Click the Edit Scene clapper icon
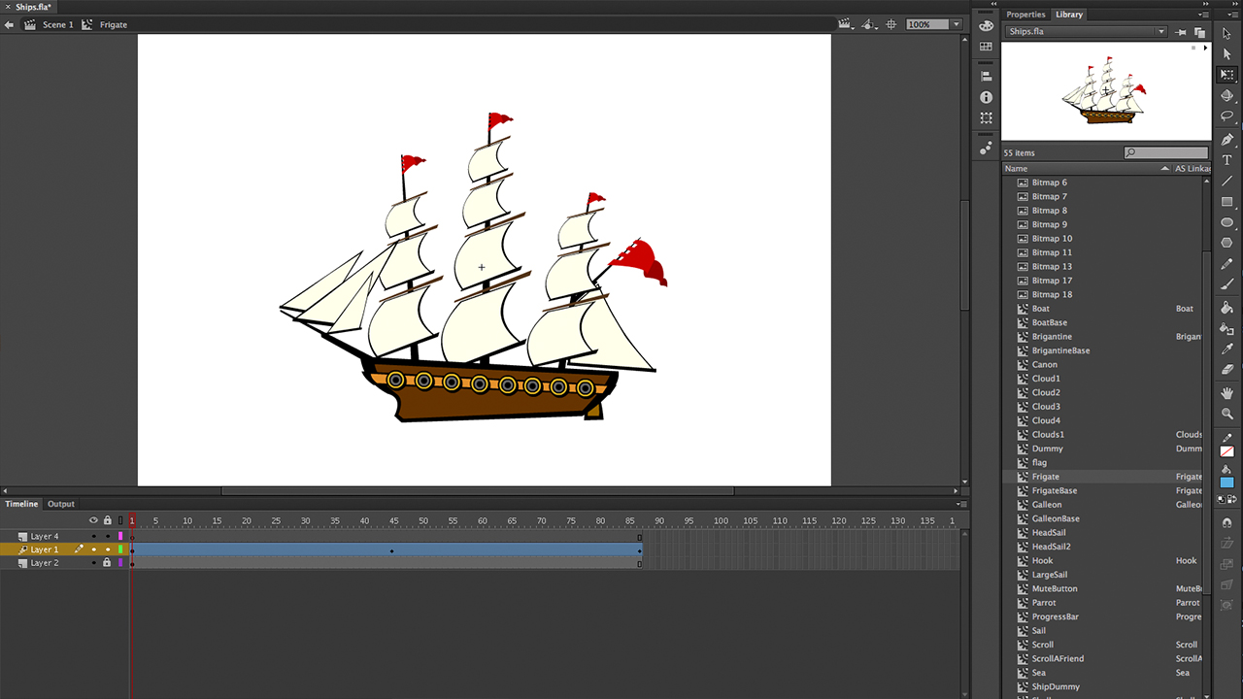 (845, 24)
